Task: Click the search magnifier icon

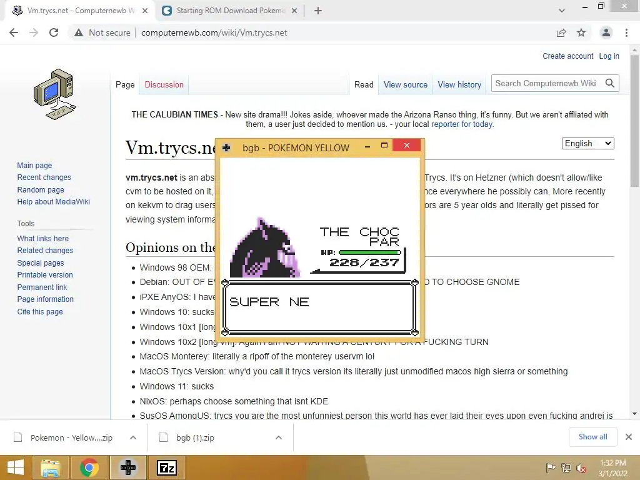Action: (x=610, y=83)
